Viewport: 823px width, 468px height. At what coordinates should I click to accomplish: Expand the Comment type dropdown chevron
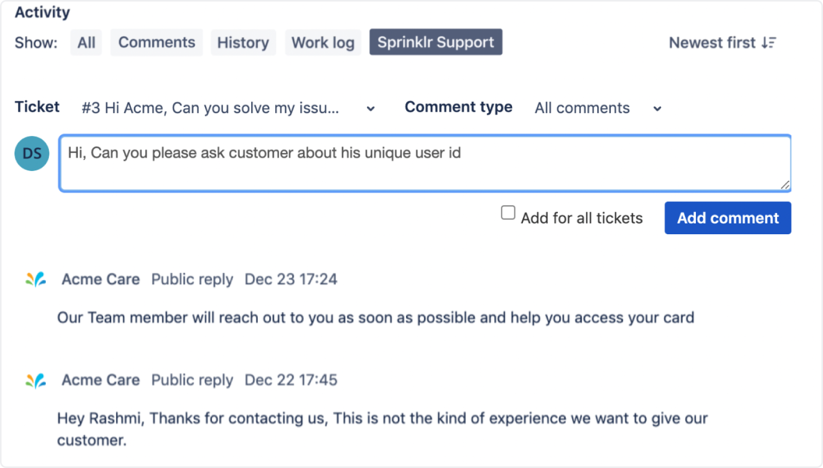657,109
